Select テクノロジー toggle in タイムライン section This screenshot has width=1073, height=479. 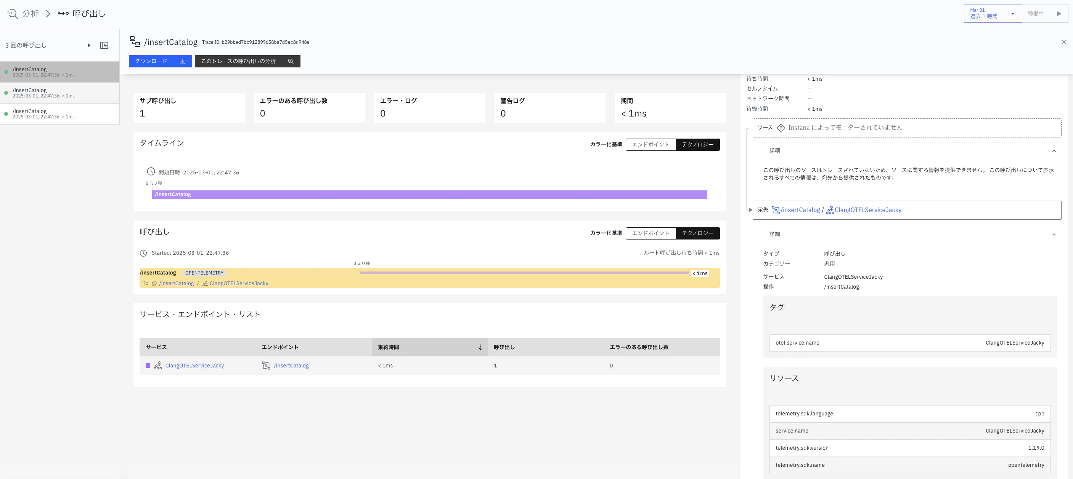pos(698,145)
